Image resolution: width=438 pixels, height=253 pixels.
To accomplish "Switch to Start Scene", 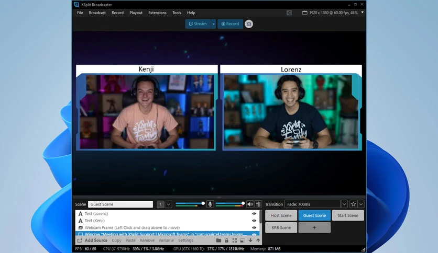I will [x=348, y=215].
